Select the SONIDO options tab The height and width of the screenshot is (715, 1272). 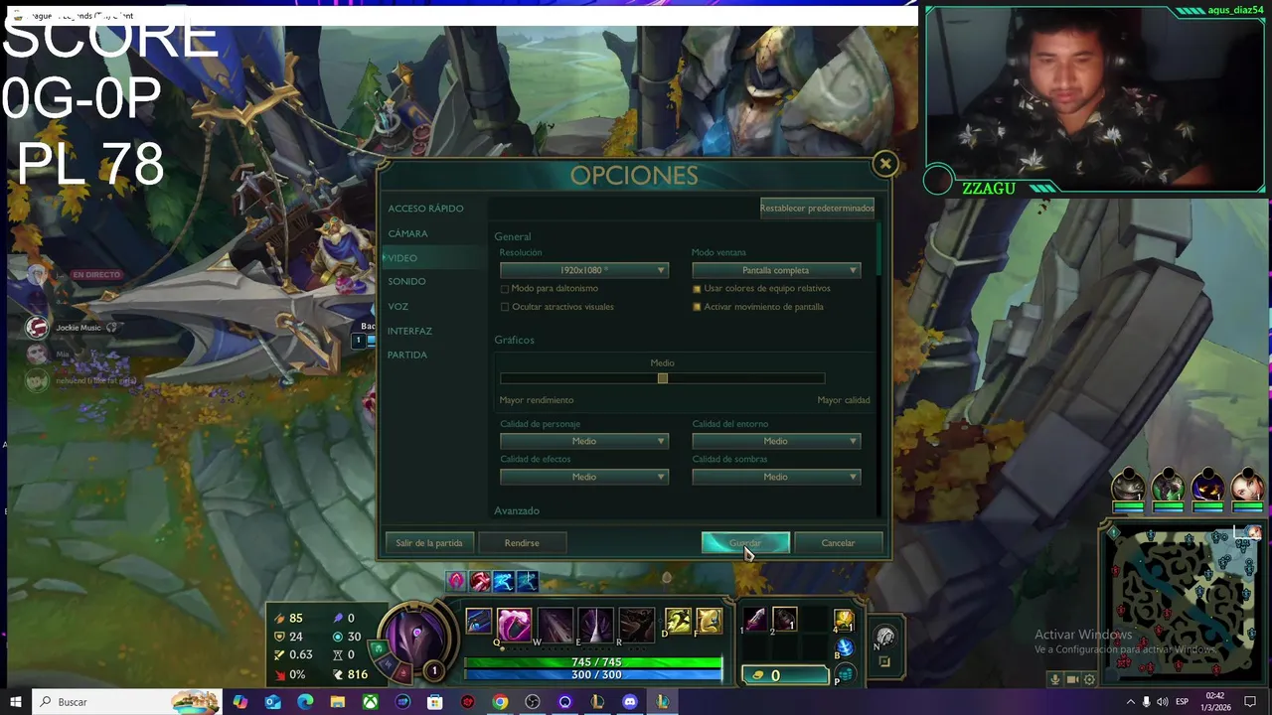(x=406, y=282)
